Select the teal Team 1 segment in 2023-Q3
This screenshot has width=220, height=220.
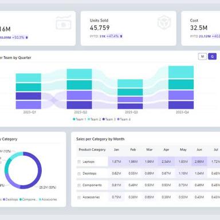(x=130, y=92)
